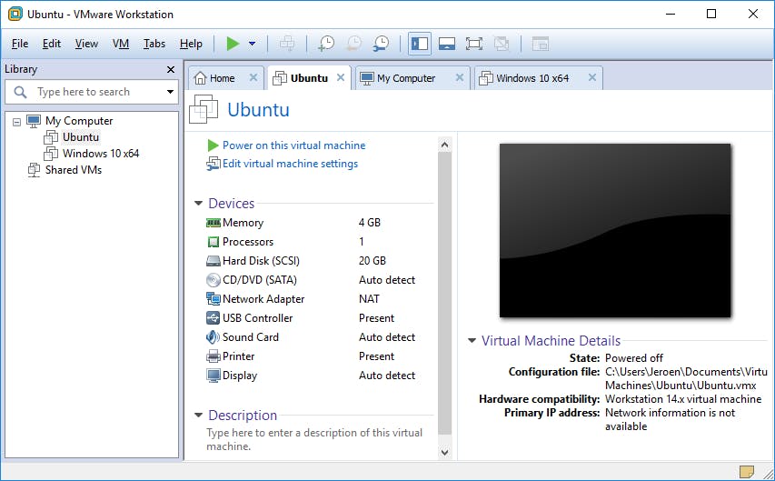Click the Sound Card device icon

214,337
